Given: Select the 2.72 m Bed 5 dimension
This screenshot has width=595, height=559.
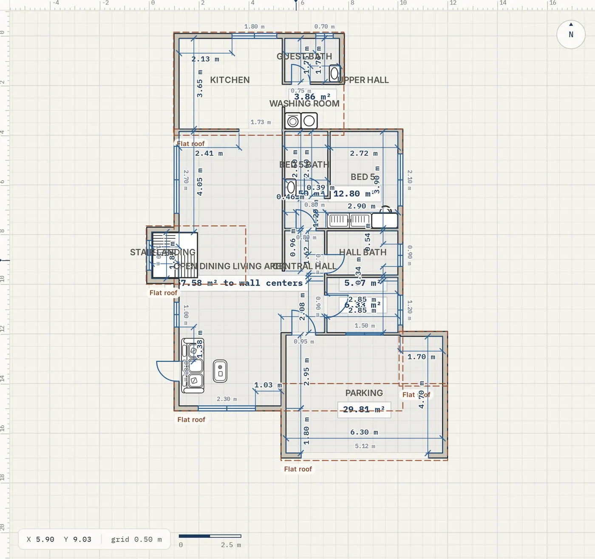Looking at the screenshot, I should pos(364,153).
